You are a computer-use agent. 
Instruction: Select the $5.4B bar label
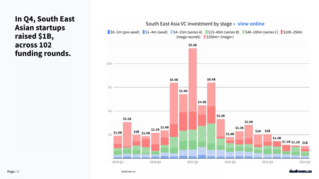[x=183, y=91]
